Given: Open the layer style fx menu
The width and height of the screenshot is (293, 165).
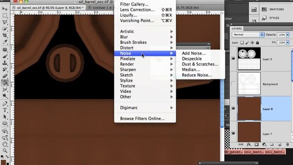Looking at the screenshot, I should click(249, 145).
